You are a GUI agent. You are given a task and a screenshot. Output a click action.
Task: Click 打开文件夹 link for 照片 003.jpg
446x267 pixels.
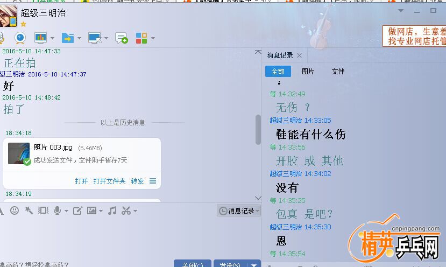[x=109, y=181]
